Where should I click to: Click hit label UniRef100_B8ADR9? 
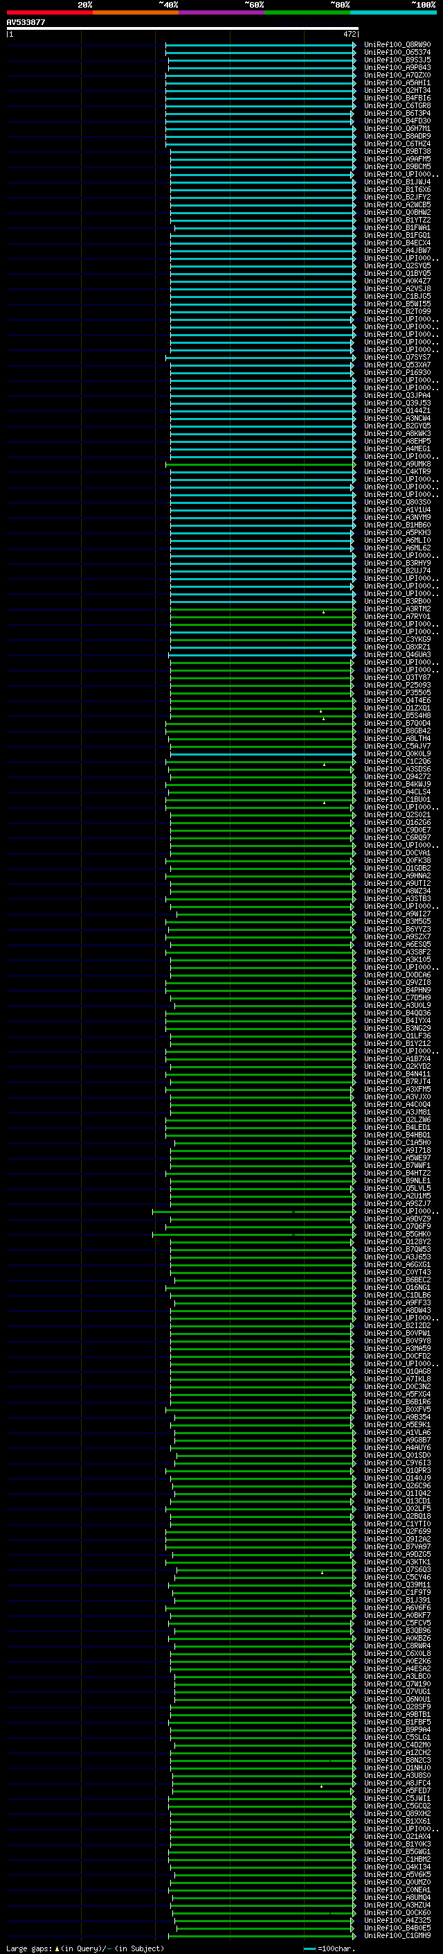point(397,137)
